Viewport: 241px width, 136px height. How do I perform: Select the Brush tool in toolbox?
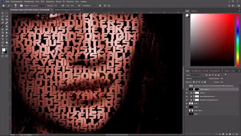point(3,26)
